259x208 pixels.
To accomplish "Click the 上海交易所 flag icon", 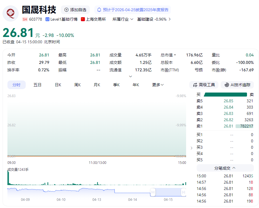I will coord(83,19).
